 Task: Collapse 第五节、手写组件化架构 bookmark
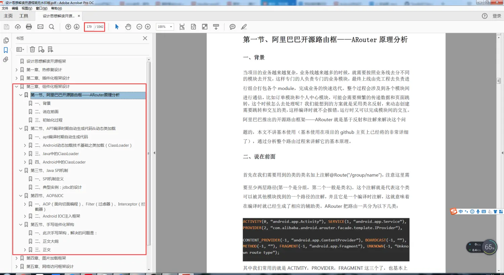point(21,225)
